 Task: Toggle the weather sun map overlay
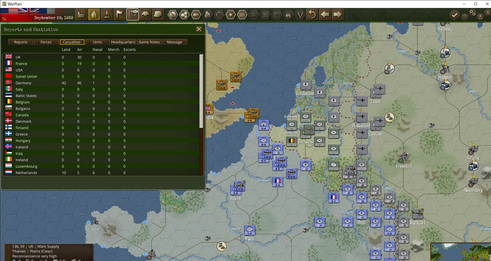[x=231, y=15]
